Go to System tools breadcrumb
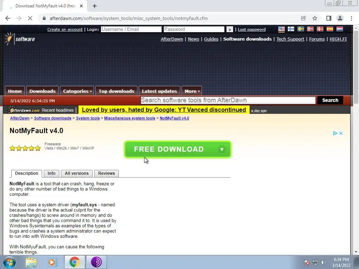The width and height of the screenshot is (359, 269). pos(88,118)
